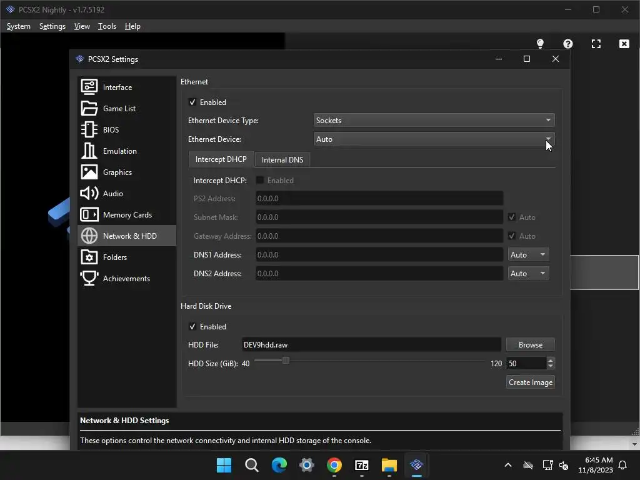The width and height of the screenshot is (640, 480).
Task: Click PCSX2 icon in taskbar
Action: tap(416, 465)
